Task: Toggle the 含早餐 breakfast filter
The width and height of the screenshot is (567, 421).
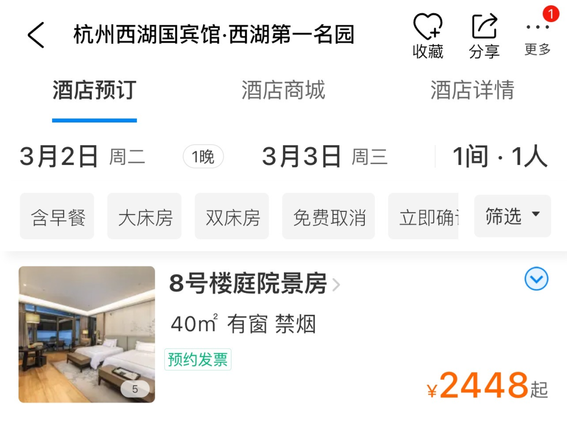Action: click(x=57, y=217)
